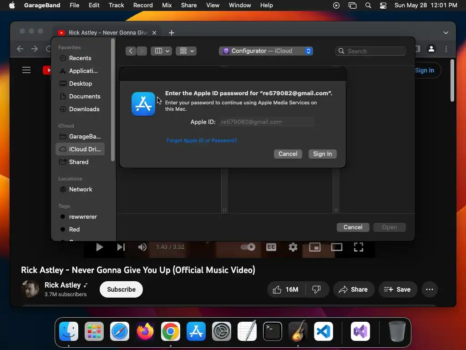Like the Rick Astley video
Image resolution: width=466 pixels, height=350 pixels.
pyautogui.click(x=286, y=289)
